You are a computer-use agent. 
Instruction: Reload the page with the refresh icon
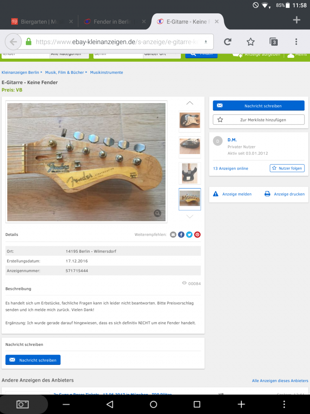coord(227,42)
